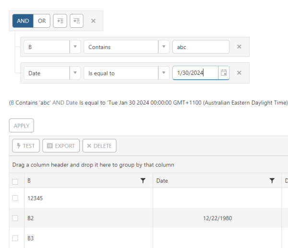
Task: Click the APPLY button
Action: click(22, 126)
